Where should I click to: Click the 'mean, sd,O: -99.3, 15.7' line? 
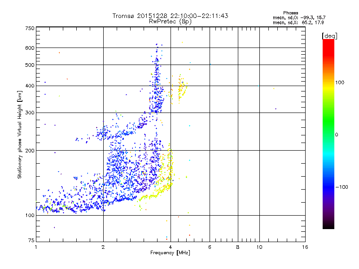(x=299, y=18)
